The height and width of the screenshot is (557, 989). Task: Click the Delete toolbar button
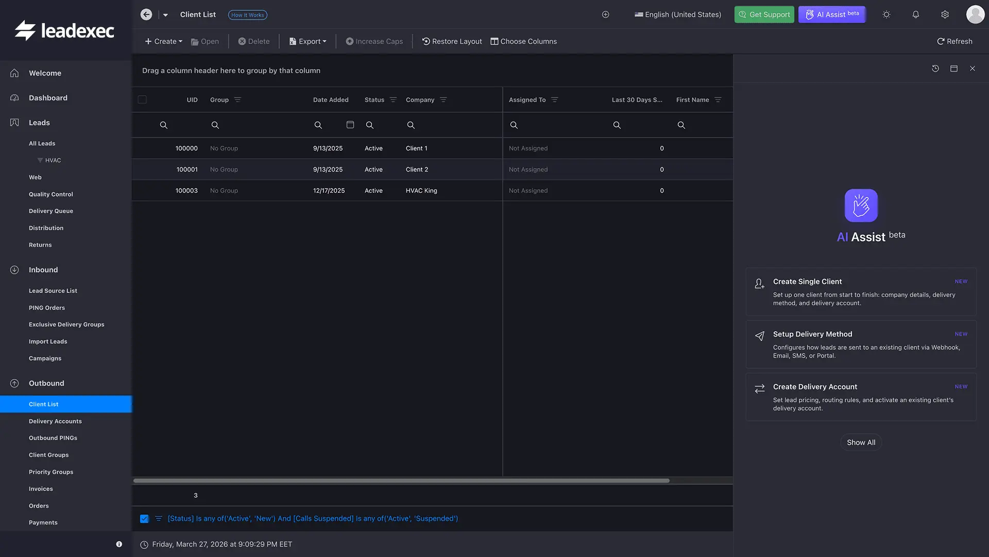[254, 41]
